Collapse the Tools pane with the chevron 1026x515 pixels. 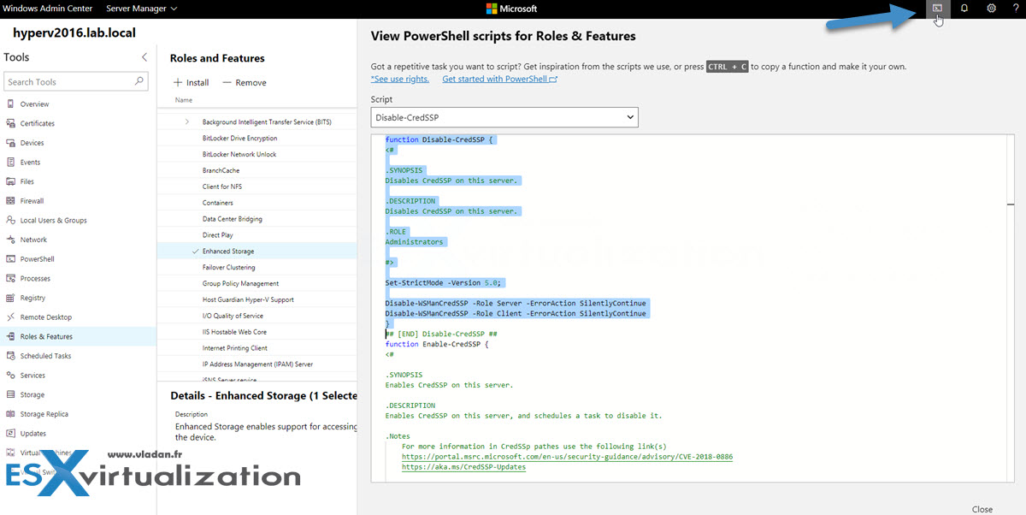(x=144, y=57)
